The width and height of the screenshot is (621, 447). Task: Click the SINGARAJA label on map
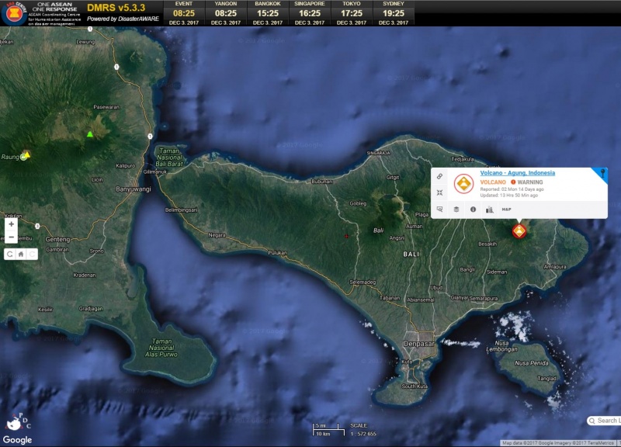click(378, 153)
